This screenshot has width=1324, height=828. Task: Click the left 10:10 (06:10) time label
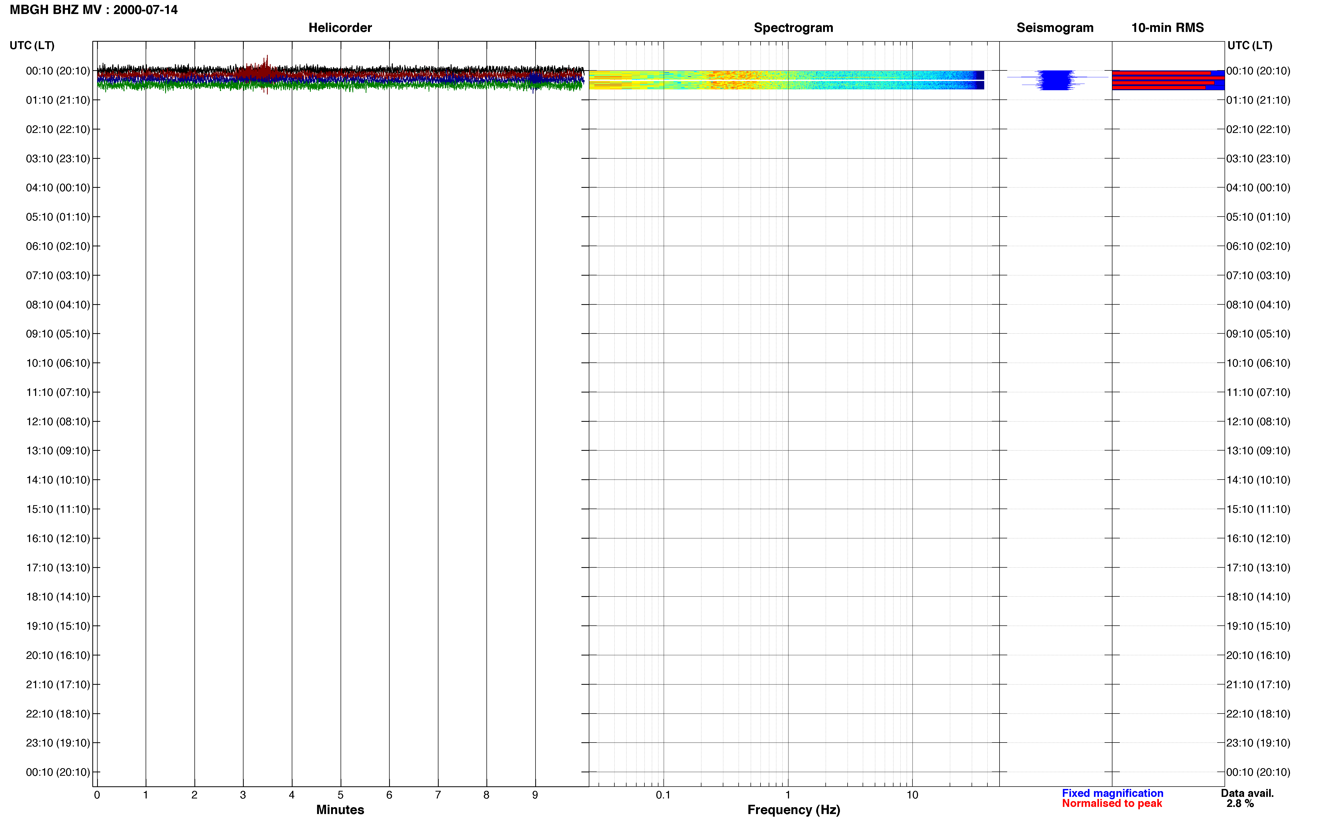pos(58,363)
